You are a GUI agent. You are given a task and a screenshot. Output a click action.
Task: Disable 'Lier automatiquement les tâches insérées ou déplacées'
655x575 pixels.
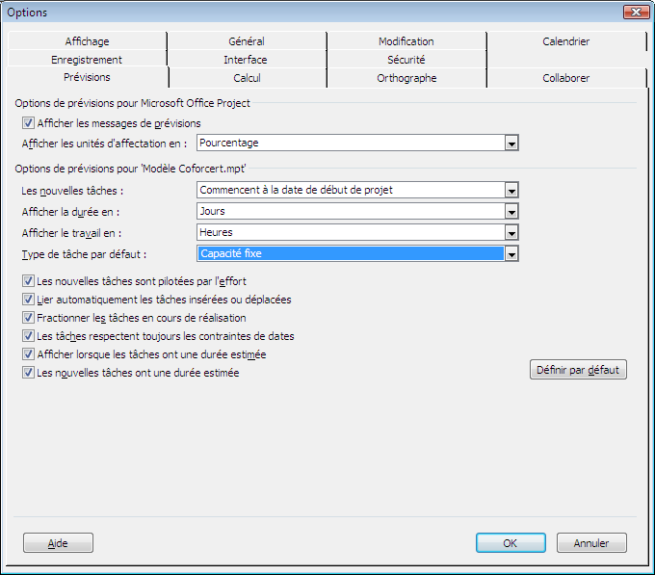click(28, 300)
